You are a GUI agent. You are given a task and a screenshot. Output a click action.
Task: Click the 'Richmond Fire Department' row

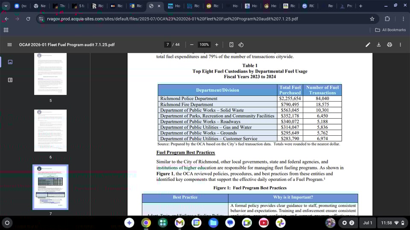250,104
